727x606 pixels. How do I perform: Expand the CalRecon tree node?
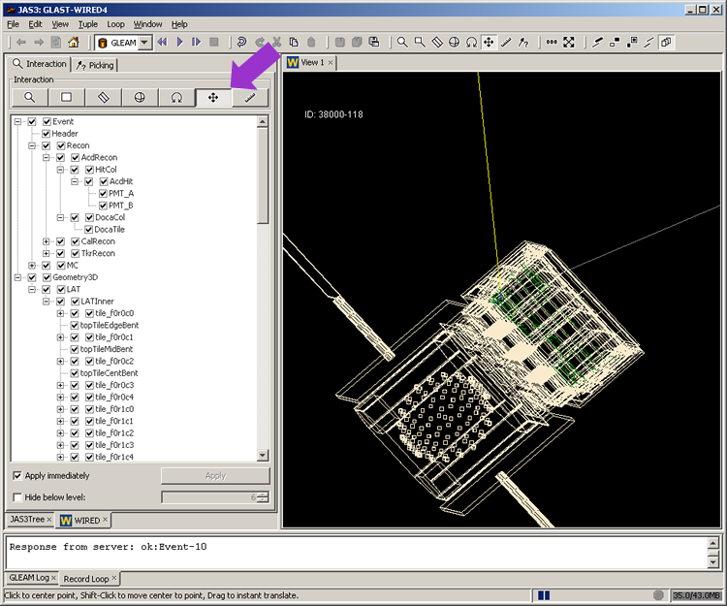coord(46,241)
